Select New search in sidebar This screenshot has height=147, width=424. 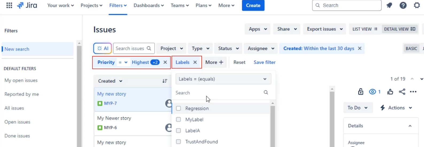click(x=37, y=49)
